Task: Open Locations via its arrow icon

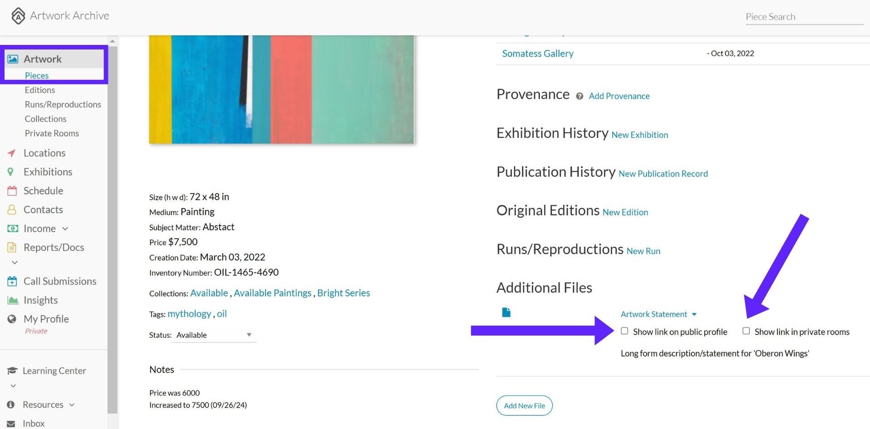Action: click(12, 153)
